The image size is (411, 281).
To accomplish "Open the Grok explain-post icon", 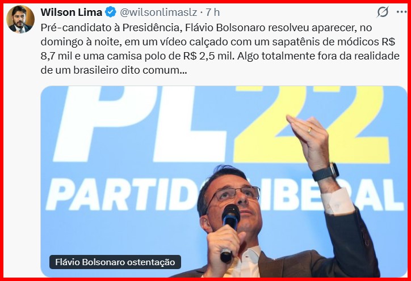I will (x=383, y=12).
